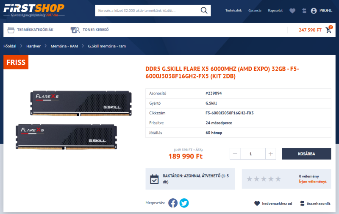Open the Termékkategóriák menu
Viewport: 339px width, 214px height.
pyautogui.click(x=35, y=30)
